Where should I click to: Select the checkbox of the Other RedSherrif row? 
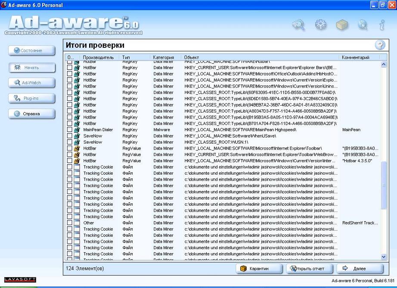coord(69,223)
